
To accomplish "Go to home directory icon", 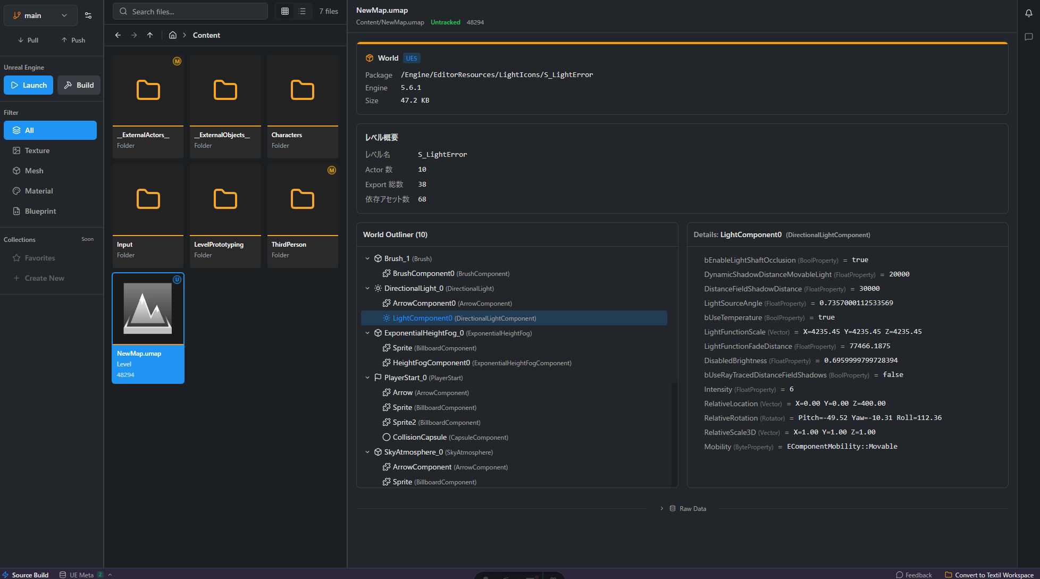I will pyautogui.click(x=173, y=35).
